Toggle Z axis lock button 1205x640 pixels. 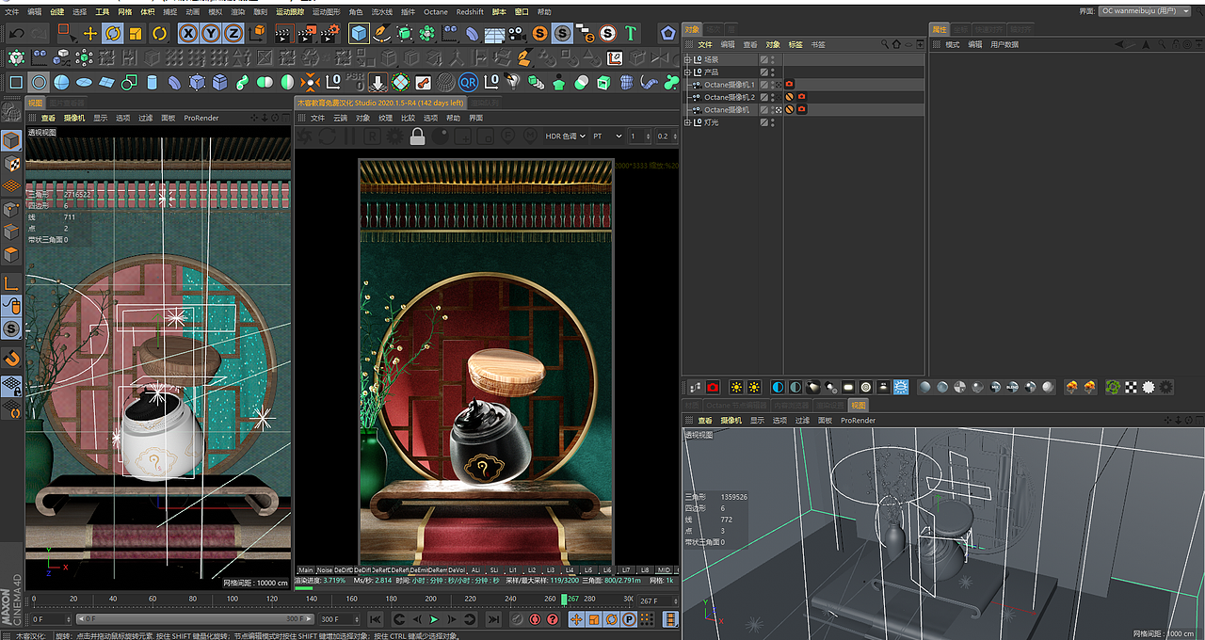[x=233, y=33]
